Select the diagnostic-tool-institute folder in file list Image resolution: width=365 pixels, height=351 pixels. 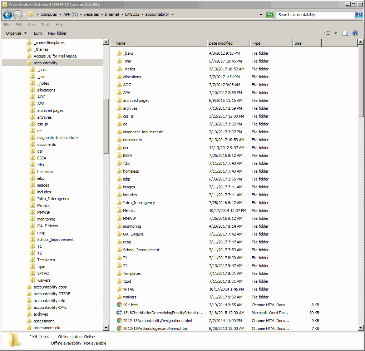pyautogui.click(x=143, y=132)
